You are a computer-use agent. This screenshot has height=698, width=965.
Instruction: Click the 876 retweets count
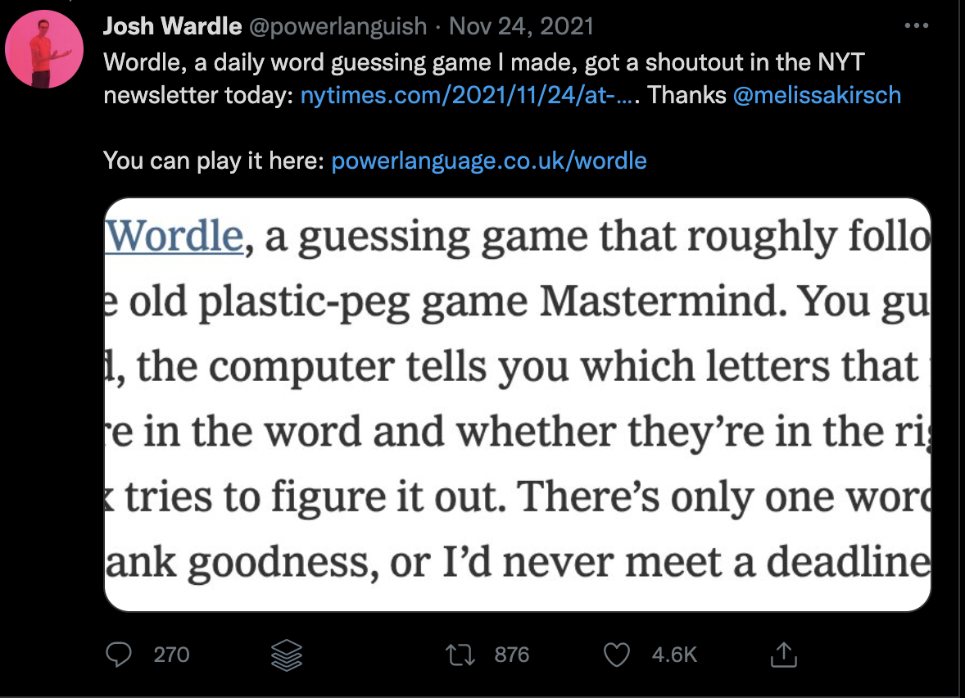point(512,655)
